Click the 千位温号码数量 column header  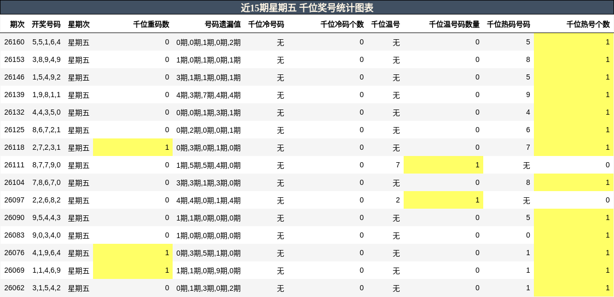pos(454,24)
